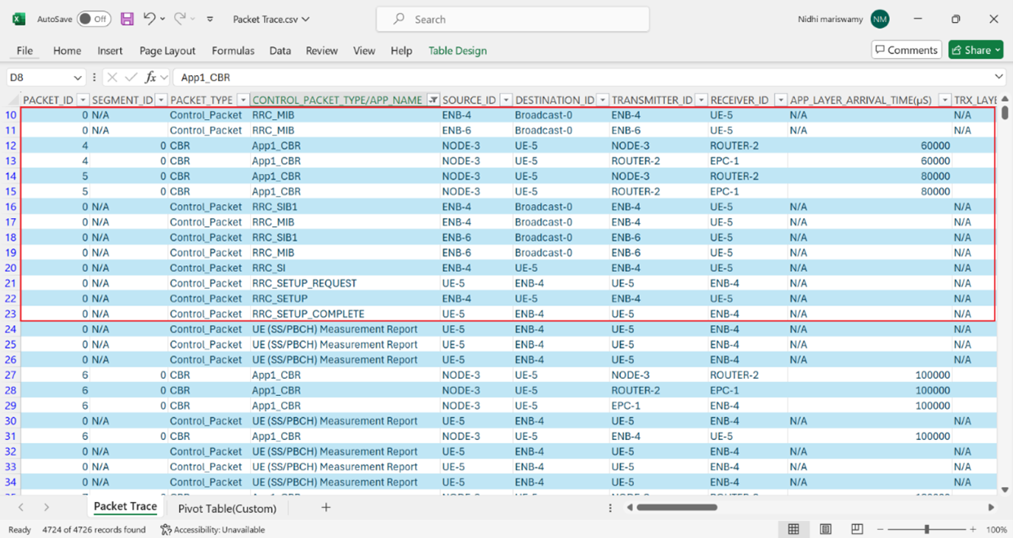The height and width of the screenshot is (538, 1013).
Task: Click the zoom slider handle
Action: 926,529
